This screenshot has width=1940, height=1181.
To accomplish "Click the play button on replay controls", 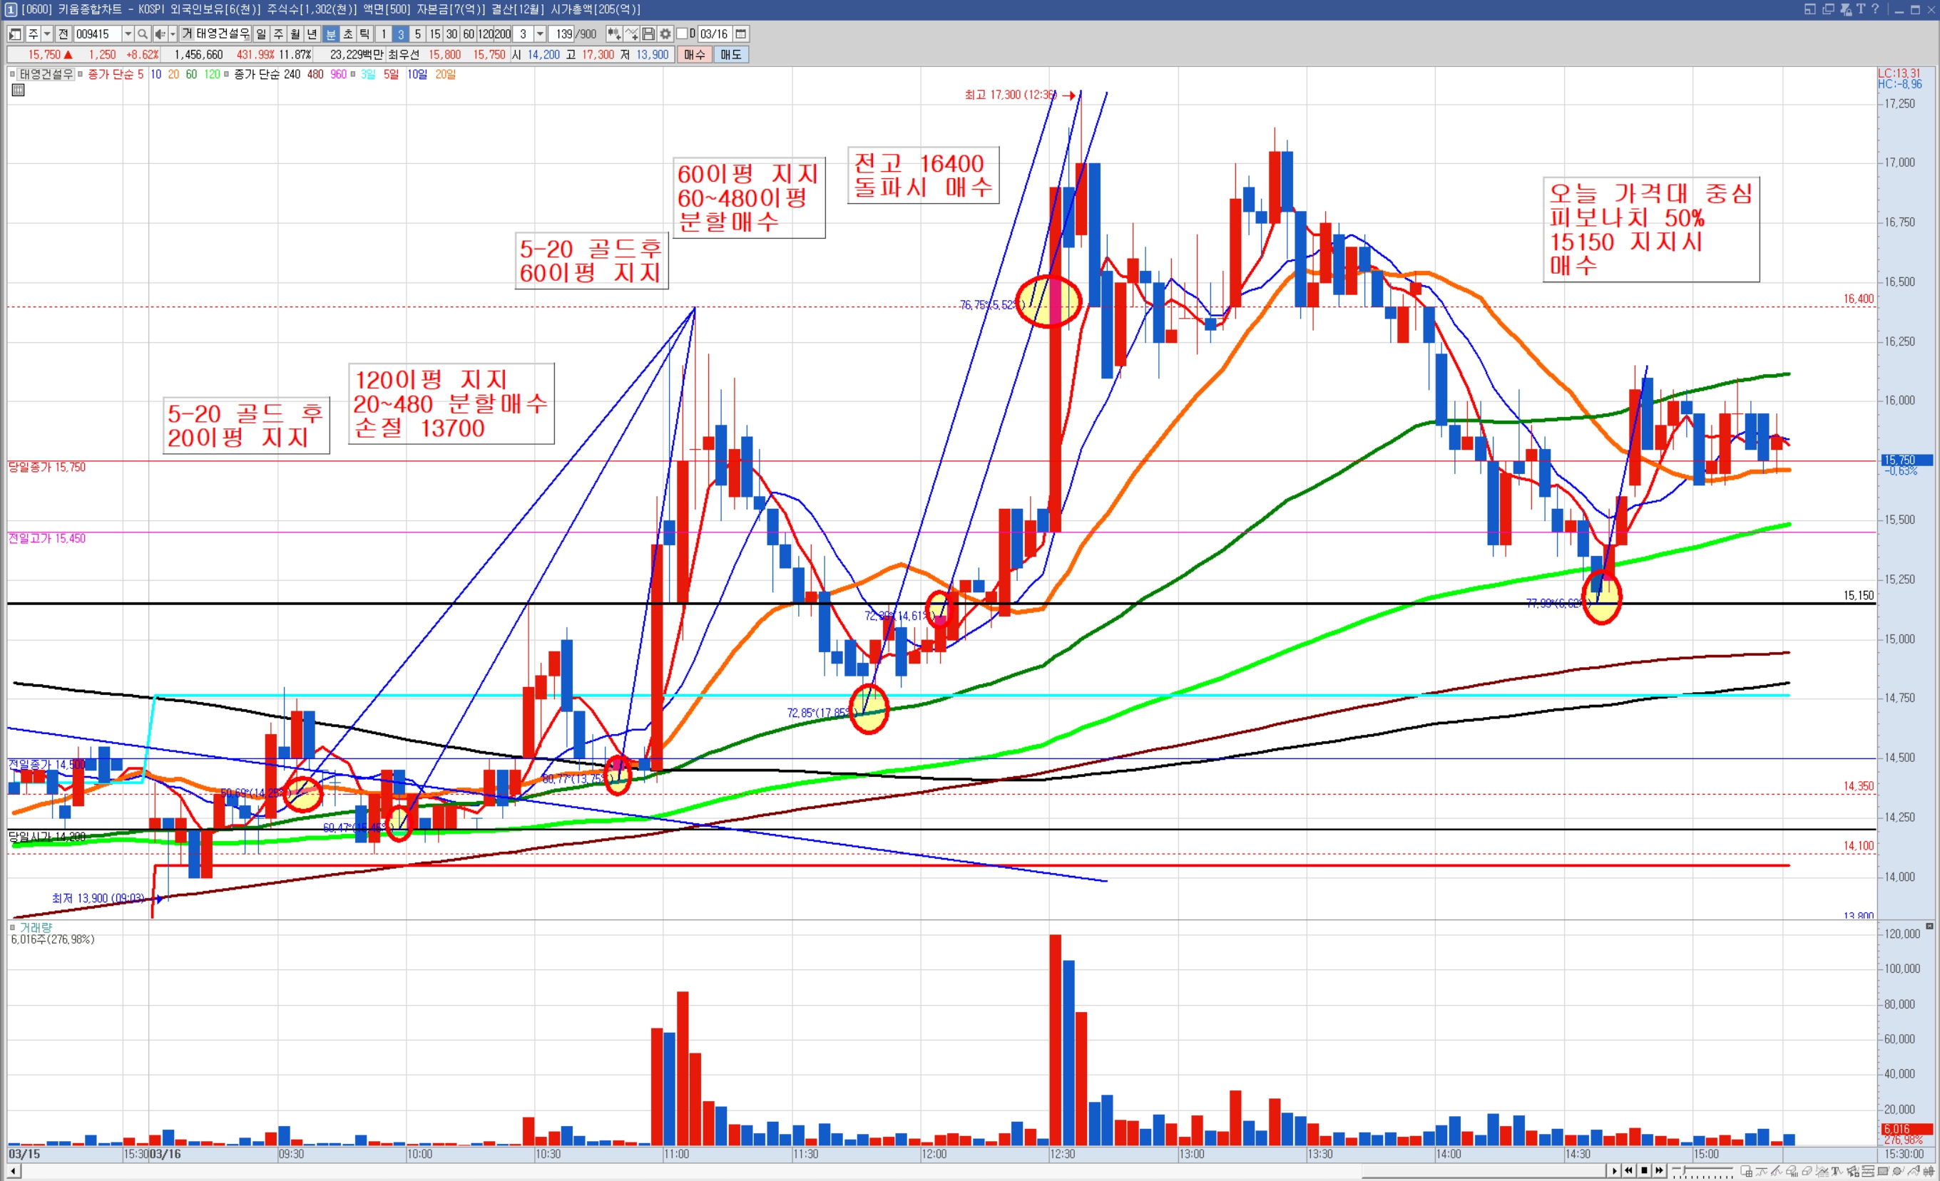I will 1614,1171.
